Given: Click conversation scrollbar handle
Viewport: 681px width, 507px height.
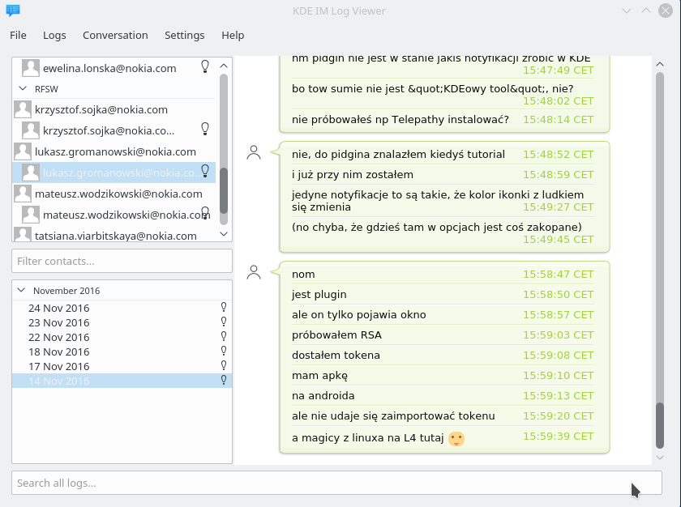Looking at the screenshot, I should pyautogui.click(x=660, y=425).
